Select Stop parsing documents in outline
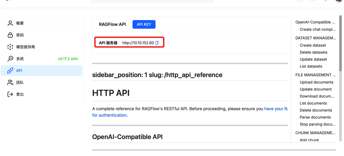 tap(318, 124)
